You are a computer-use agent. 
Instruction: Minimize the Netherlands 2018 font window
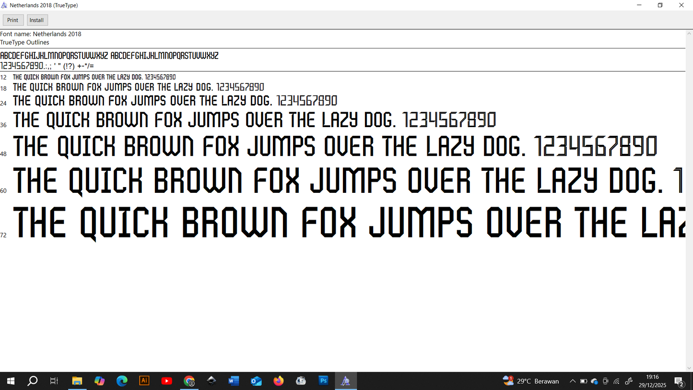639,5
